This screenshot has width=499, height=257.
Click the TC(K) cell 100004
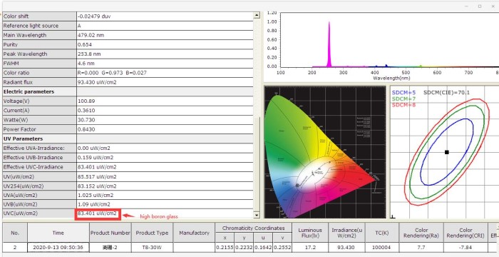382,248
